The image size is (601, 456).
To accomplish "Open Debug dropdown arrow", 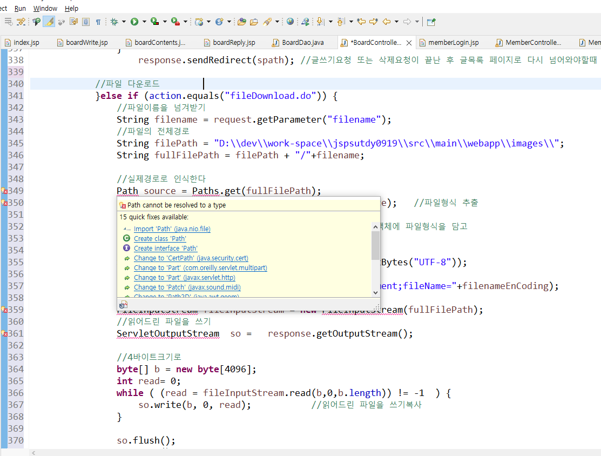I will pyautogui.click(x=124, y=22).
